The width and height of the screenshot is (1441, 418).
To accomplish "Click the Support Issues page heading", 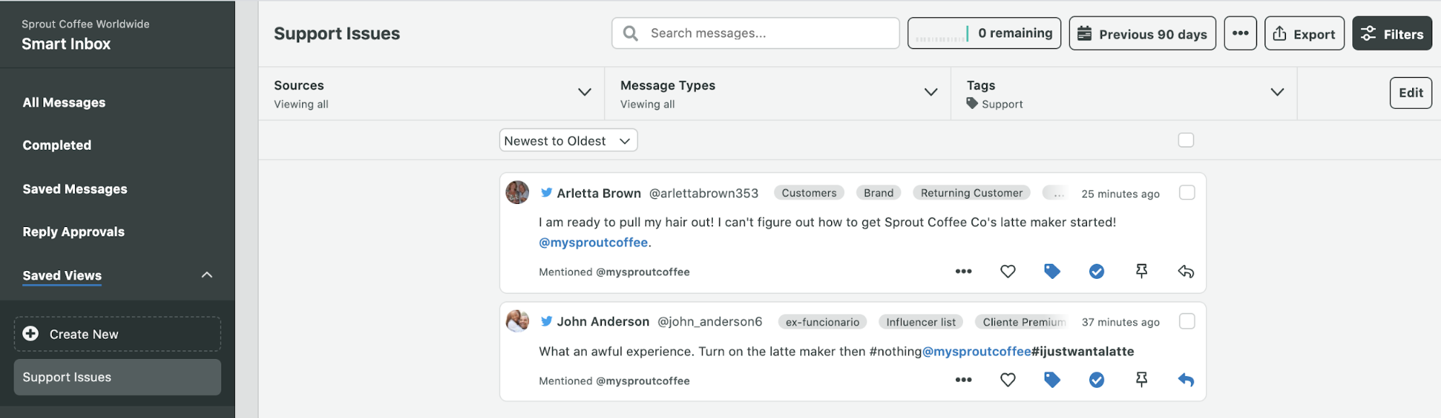I will tap(337, 34).
